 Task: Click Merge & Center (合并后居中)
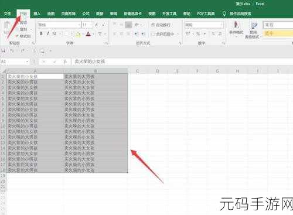163,34
